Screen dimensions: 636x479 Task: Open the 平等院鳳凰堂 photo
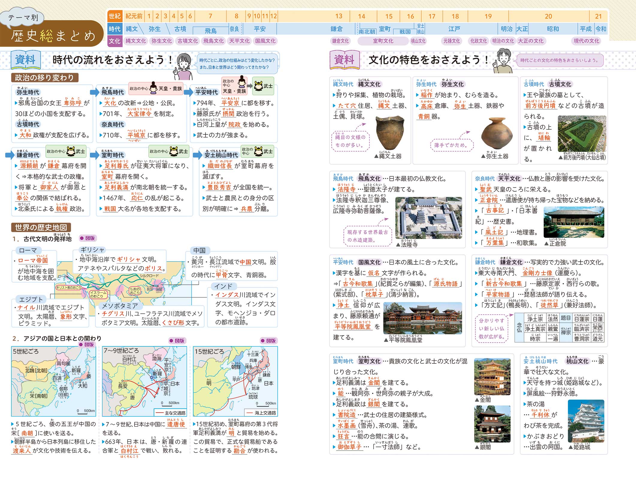pyautogui.click(x=423, y=319)
